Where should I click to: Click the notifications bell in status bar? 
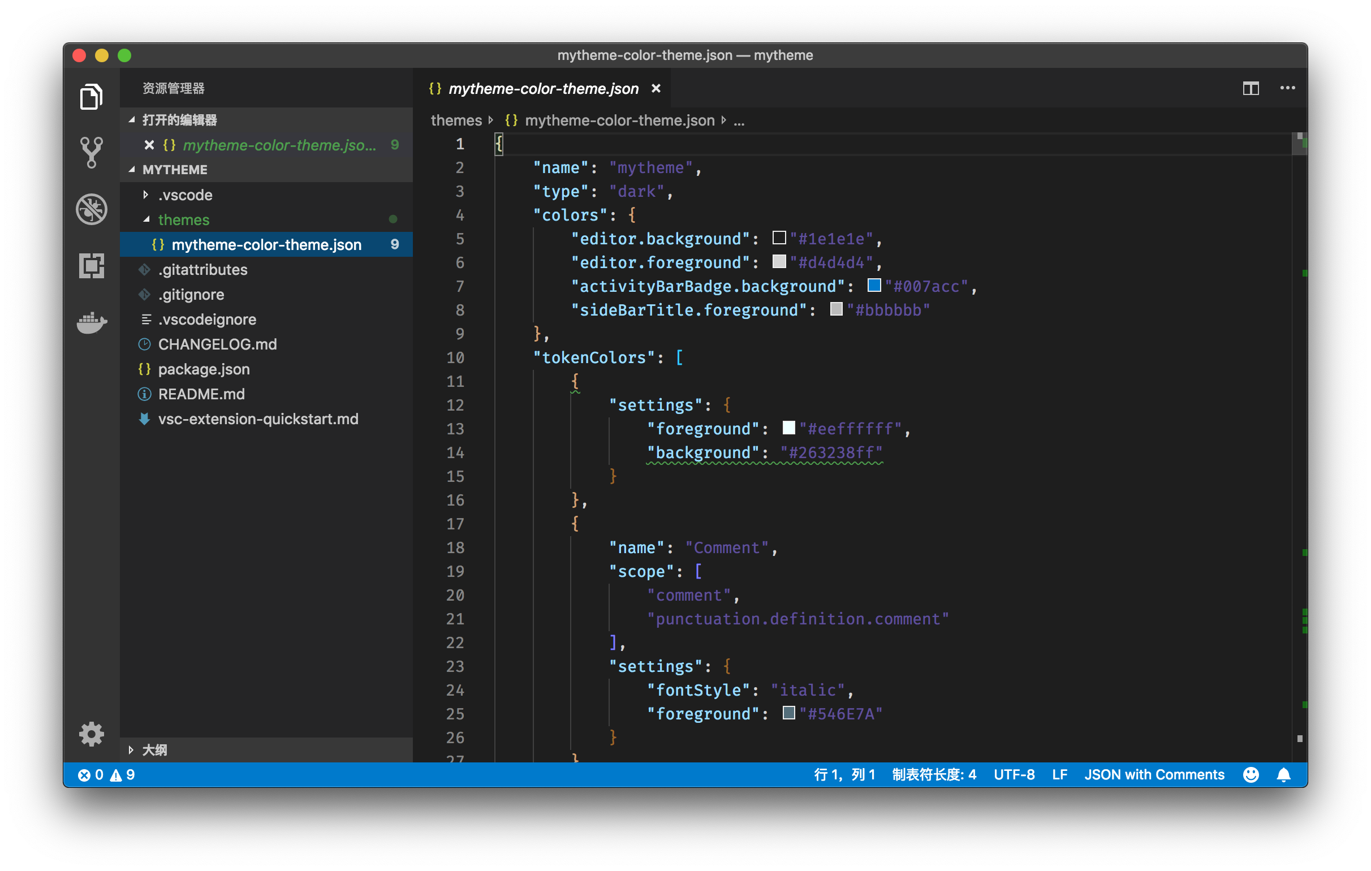pos(1283,775)
